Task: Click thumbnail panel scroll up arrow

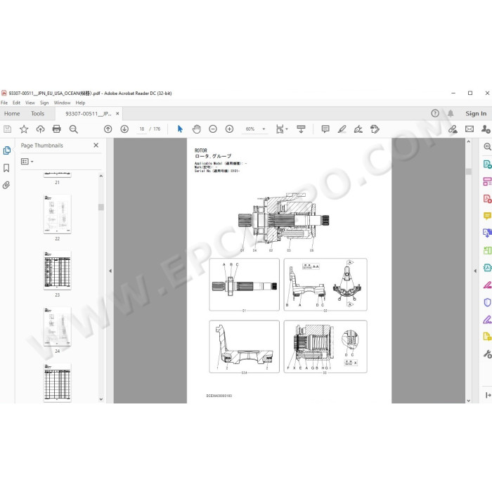Action: pyautogui.click(x=101, y=176)
